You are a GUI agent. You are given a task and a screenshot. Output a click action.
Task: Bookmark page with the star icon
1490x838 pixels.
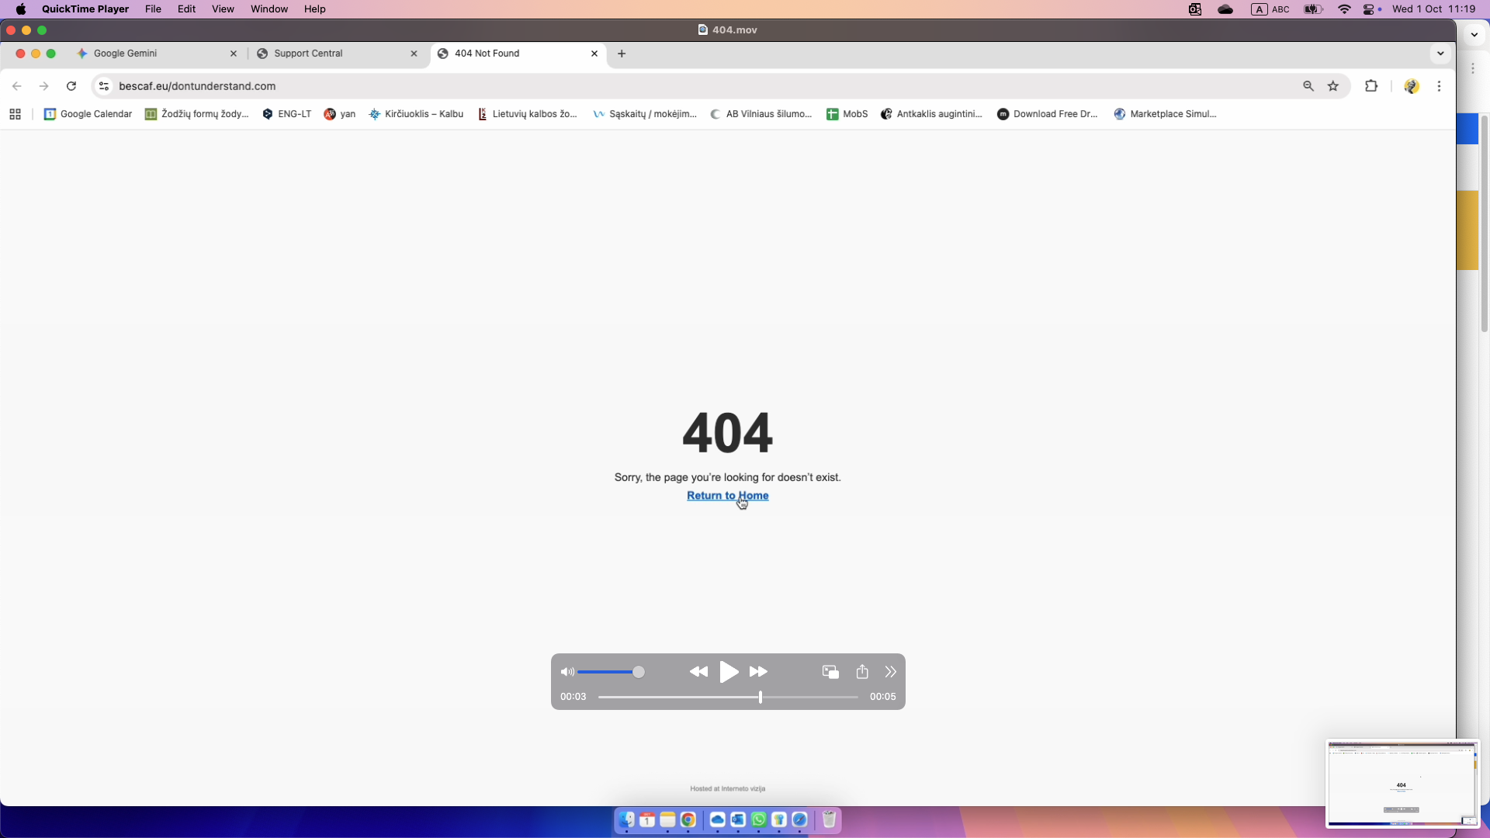(1333, 86)
